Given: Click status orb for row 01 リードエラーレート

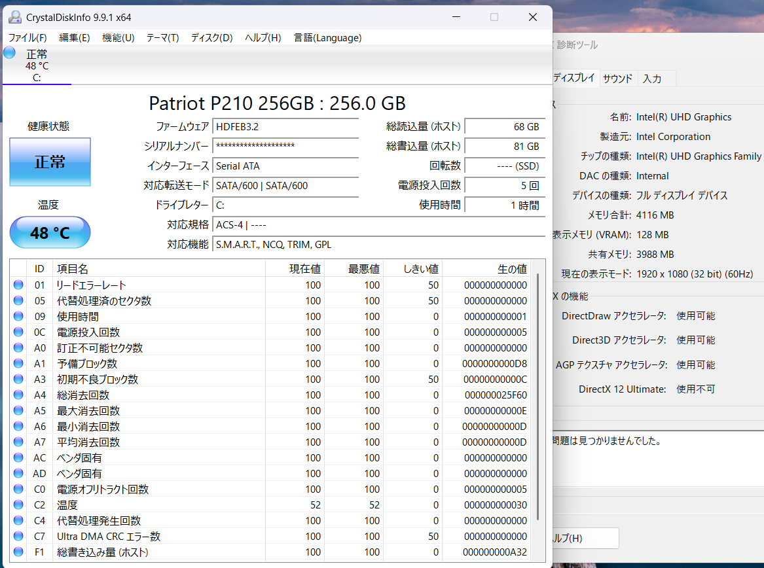Looking at the screenshot, I should (x=18, y=285).
